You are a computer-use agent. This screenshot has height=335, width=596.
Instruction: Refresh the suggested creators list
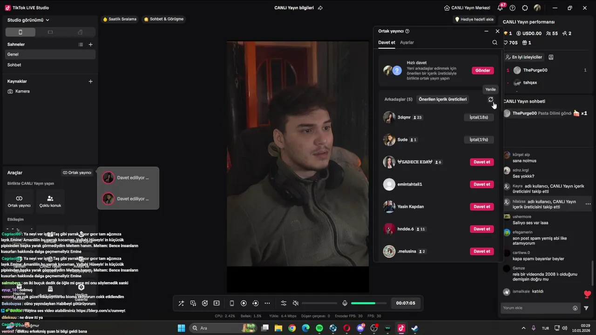click(x=491, y=99)
